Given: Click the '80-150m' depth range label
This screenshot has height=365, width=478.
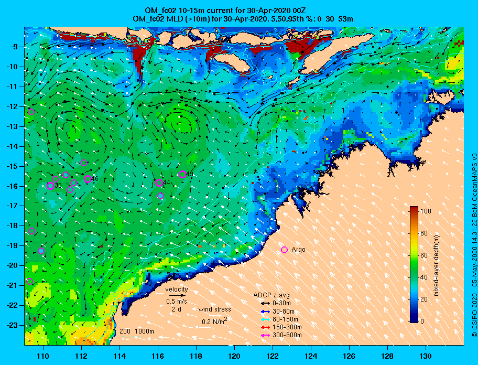Looking at the screenshot, I should coord(285,319).
